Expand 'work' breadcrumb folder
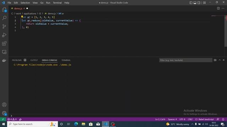Screen dimensions: 227x127 [18, 13]
